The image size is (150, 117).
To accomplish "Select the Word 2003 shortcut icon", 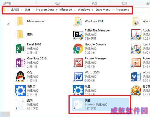I will 78,77.
